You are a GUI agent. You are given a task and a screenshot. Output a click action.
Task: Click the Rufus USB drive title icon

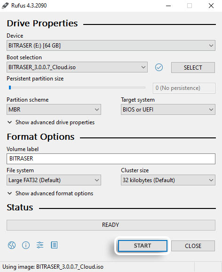pos(5,6)
